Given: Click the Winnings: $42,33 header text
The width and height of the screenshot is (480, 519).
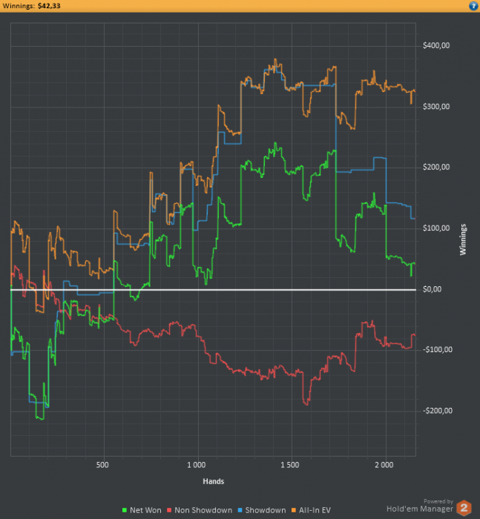Looking at the screenshot, I should (x=31, y=6).
